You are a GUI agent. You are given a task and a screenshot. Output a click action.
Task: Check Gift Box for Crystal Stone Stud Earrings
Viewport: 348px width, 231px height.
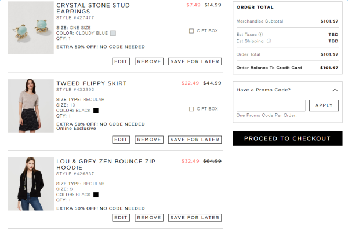(191, 31)
